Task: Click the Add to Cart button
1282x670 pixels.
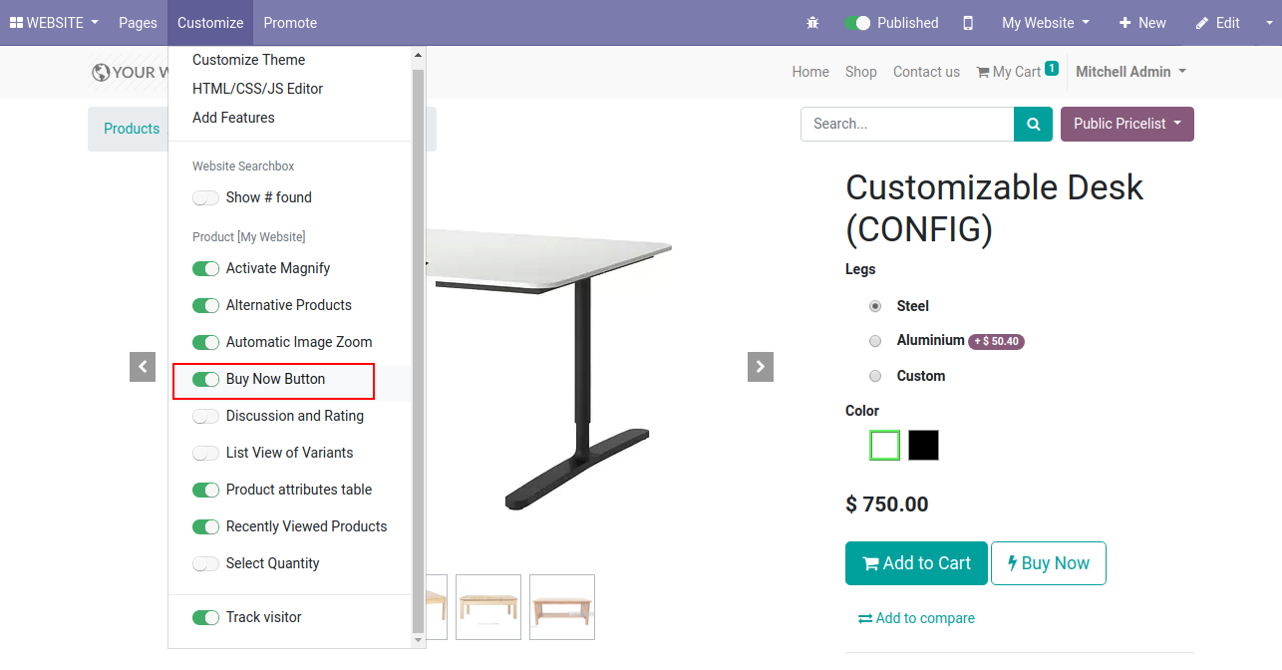Action: coord(916,563)
